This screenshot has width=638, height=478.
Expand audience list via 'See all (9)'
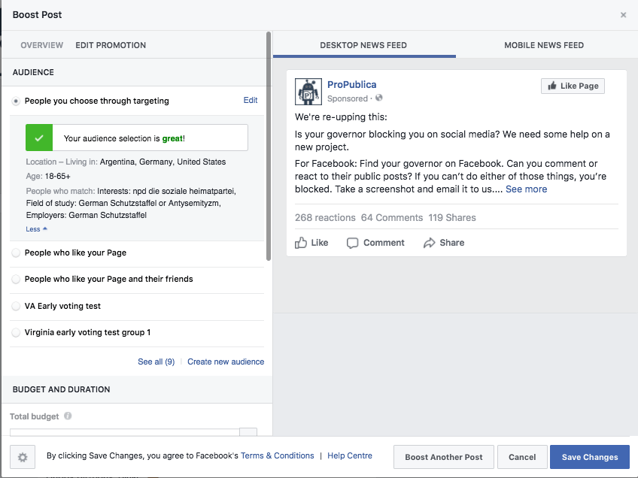pos(156,362)
